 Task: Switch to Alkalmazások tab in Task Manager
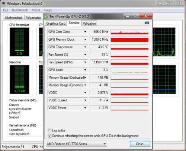click(13, 18)
